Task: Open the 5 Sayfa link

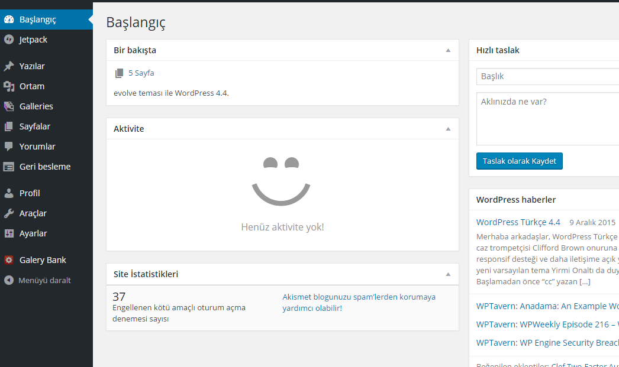Action: pyautogui.click(x=141, y=73)
